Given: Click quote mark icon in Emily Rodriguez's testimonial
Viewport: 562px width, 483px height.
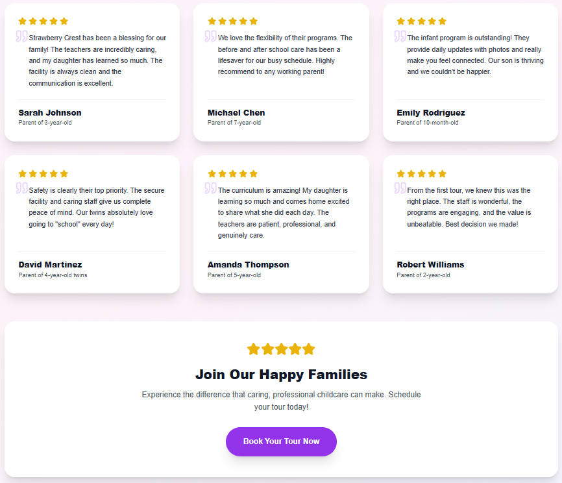Looking at the screenshot, I should [x=400, y=36].
